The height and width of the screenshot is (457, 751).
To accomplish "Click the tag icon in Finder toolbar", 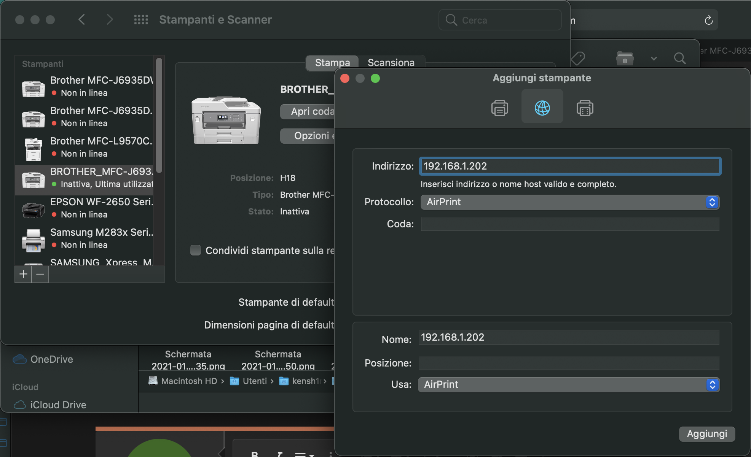I will pyautogui.click(x=578, y=58).
